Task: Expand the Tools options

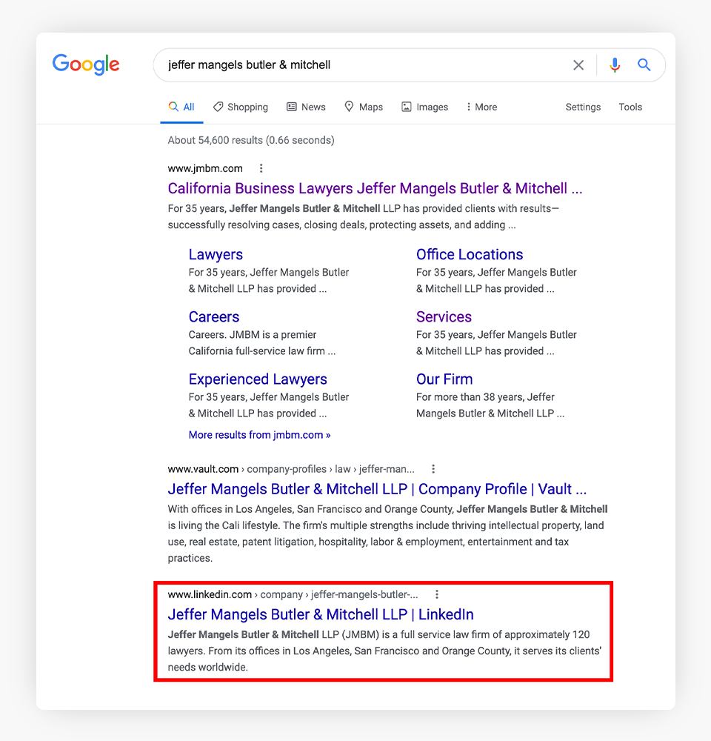Action: pyautogui.click(x=630, y=107)
